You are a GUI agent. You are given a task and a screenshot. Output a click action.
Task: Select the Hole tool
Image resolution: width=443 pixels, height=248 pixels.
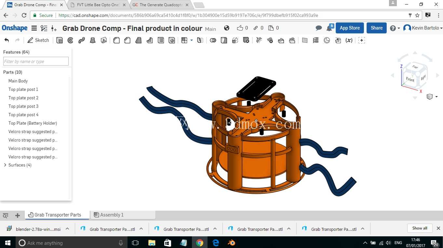pos(172,40)
